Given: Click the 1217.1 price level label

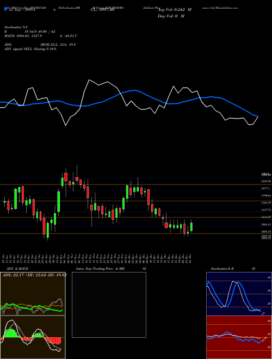Looking at the screenshot, I should tap(265, 188).
